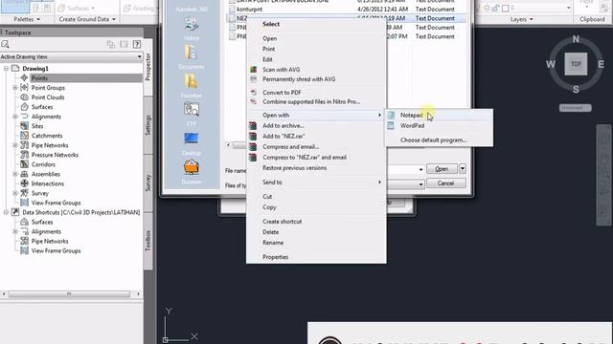Open the dropdown arrow beside the Open button

[x=463, y=169]
